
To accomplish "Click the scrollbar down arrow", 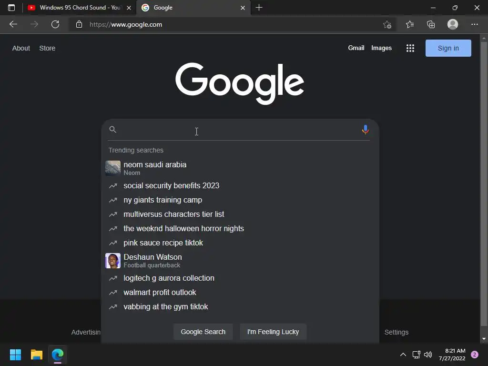I will pos(484,339).
